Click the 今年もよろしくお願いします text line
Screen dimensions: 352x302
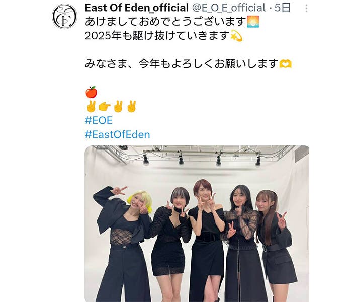coord(209,64)
